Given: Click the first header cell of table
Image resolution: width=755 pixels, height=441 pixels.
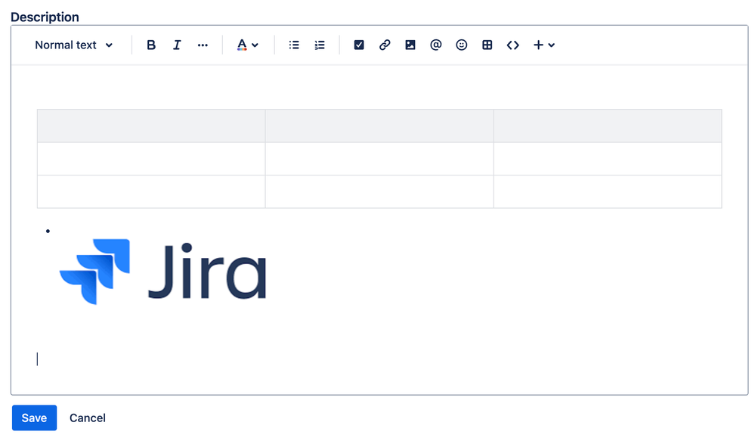Looking at the screenshot, I should (151, 126).
